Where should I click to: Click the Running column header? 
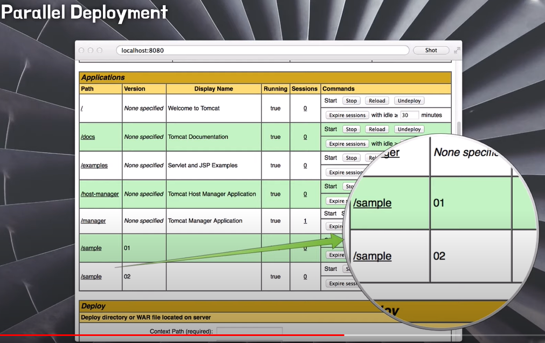tap(275, 88)
